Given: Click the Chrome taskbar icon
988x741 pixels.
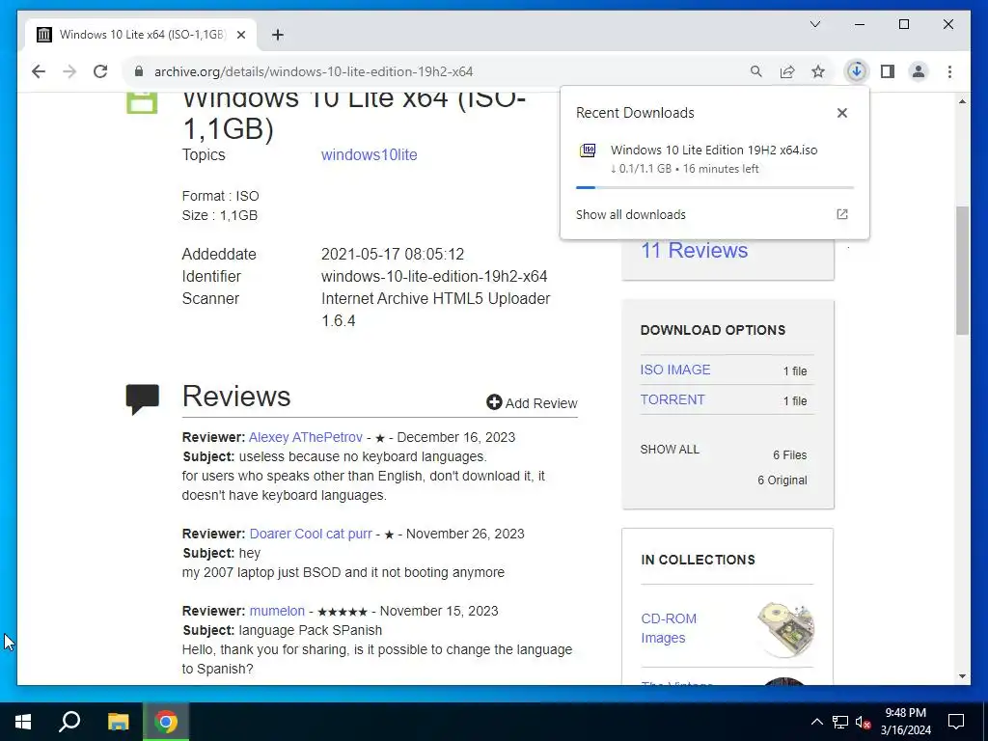Looking at the screenshot, I should (x=166, y=722).
